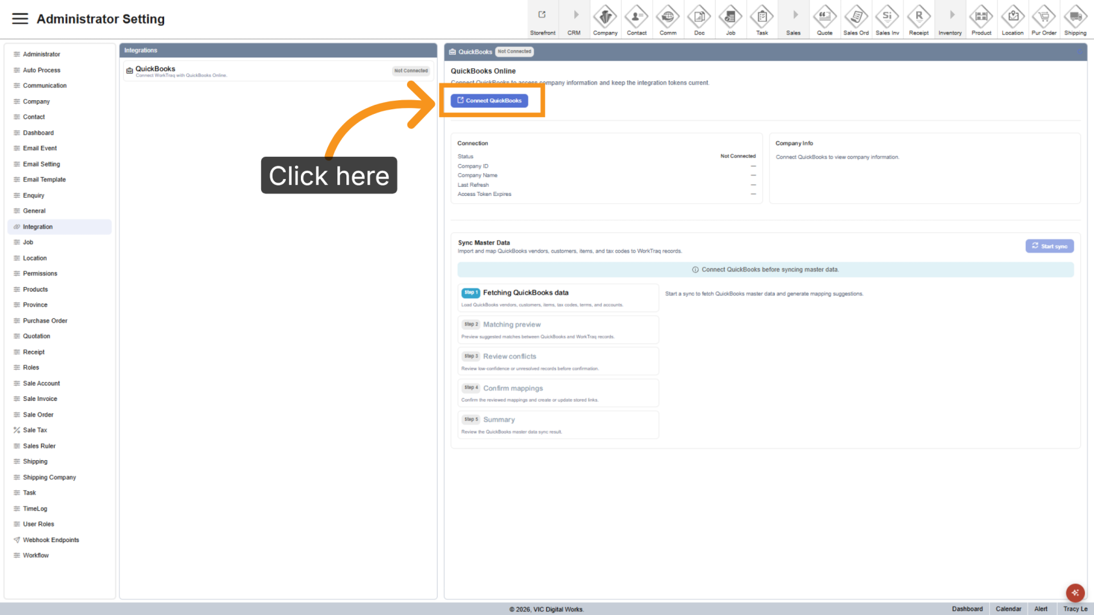Screen dimensions: 1094x615
Task: Open the Shipping module icon
Action: (x=1075, y=20)
